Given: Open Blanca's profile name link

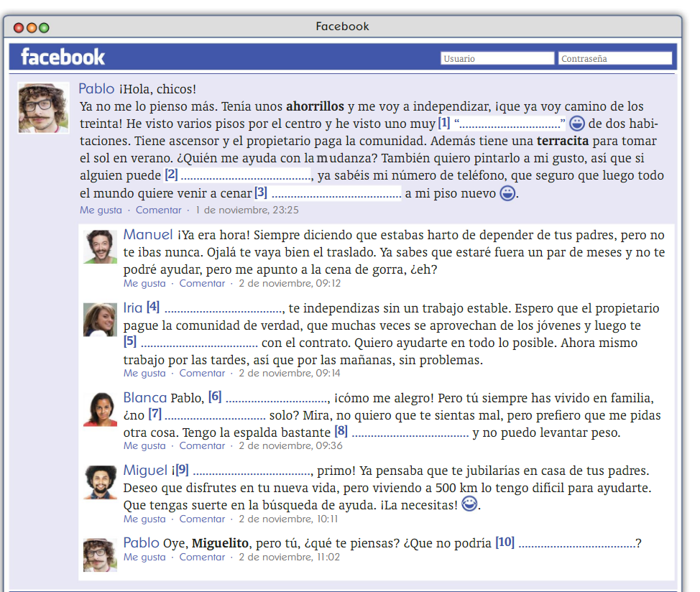Looking at the screenshot, I should [144, 397].
